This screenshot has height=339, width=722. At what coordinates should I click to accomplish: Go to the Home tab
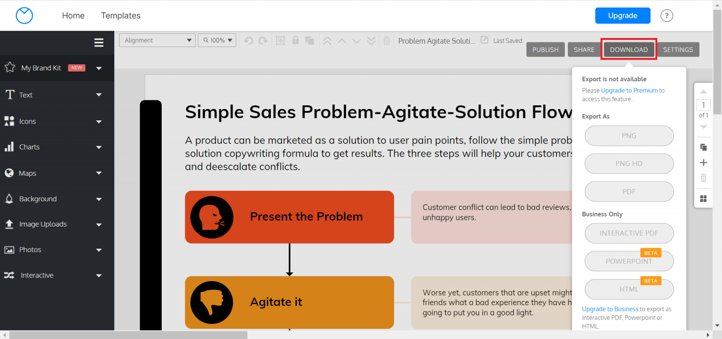73,16
